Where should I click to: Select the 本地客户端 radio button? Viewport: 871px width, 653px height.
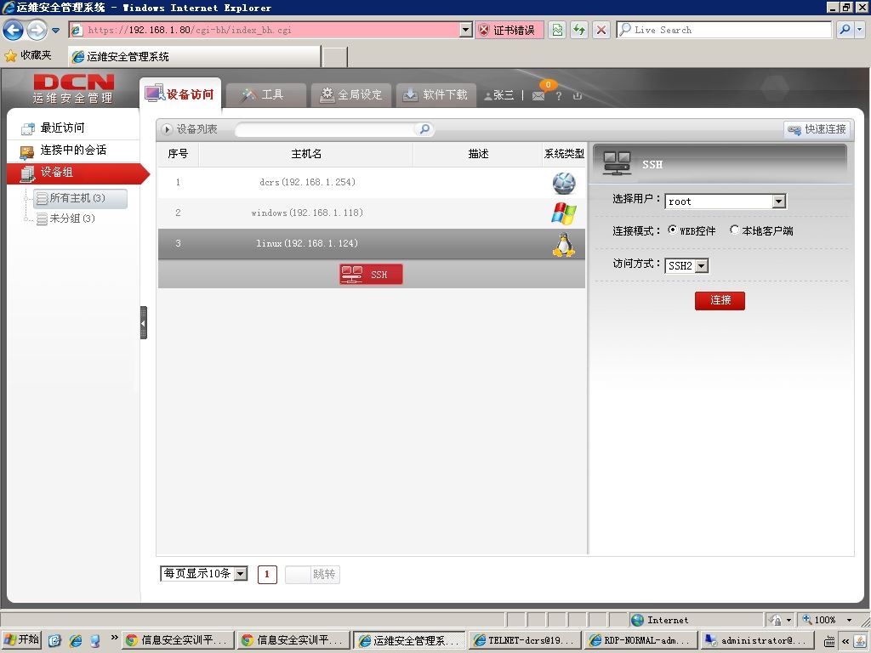734,230
